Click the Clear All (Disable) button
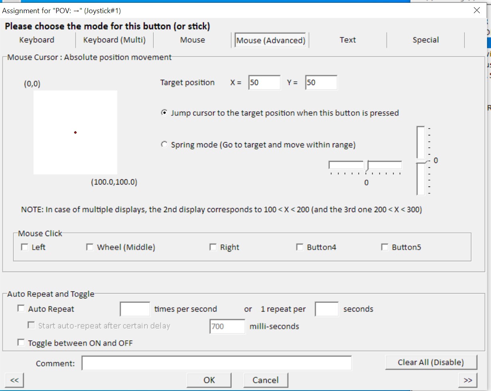 [x=431, y=362]
